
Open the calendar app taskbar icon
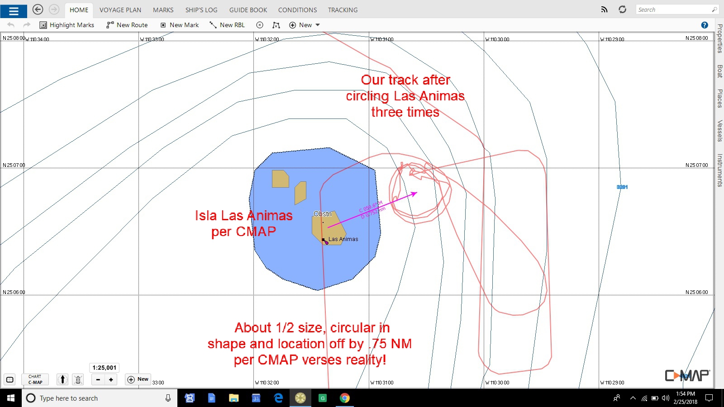click(x=256, y=398)
